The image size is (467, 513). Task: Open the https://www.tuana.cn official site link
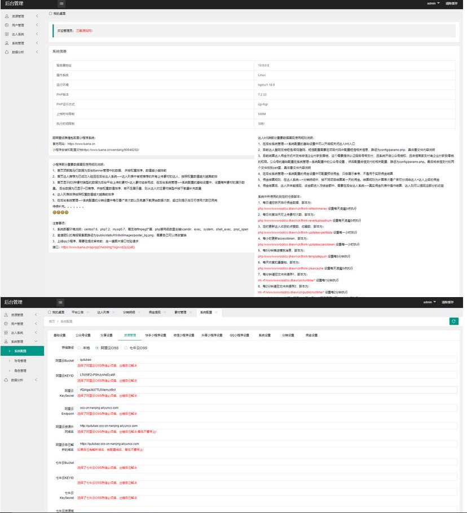pyautogui.click(x=81, y=144)
